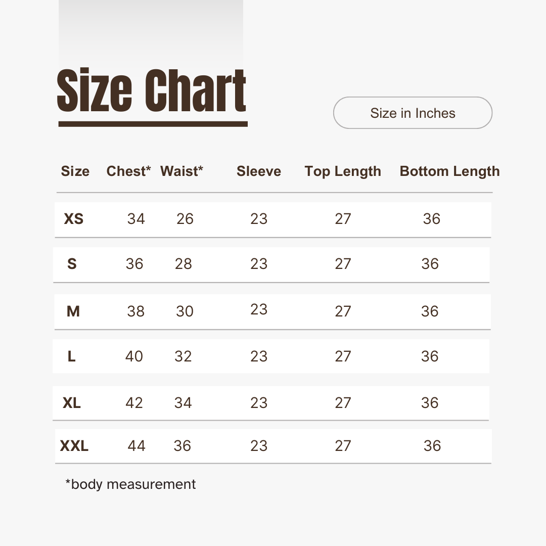Image resolution: width=546 pixels, height=546 pixels.
Task: Click the Size column header
Action: (x=75, y=171)
